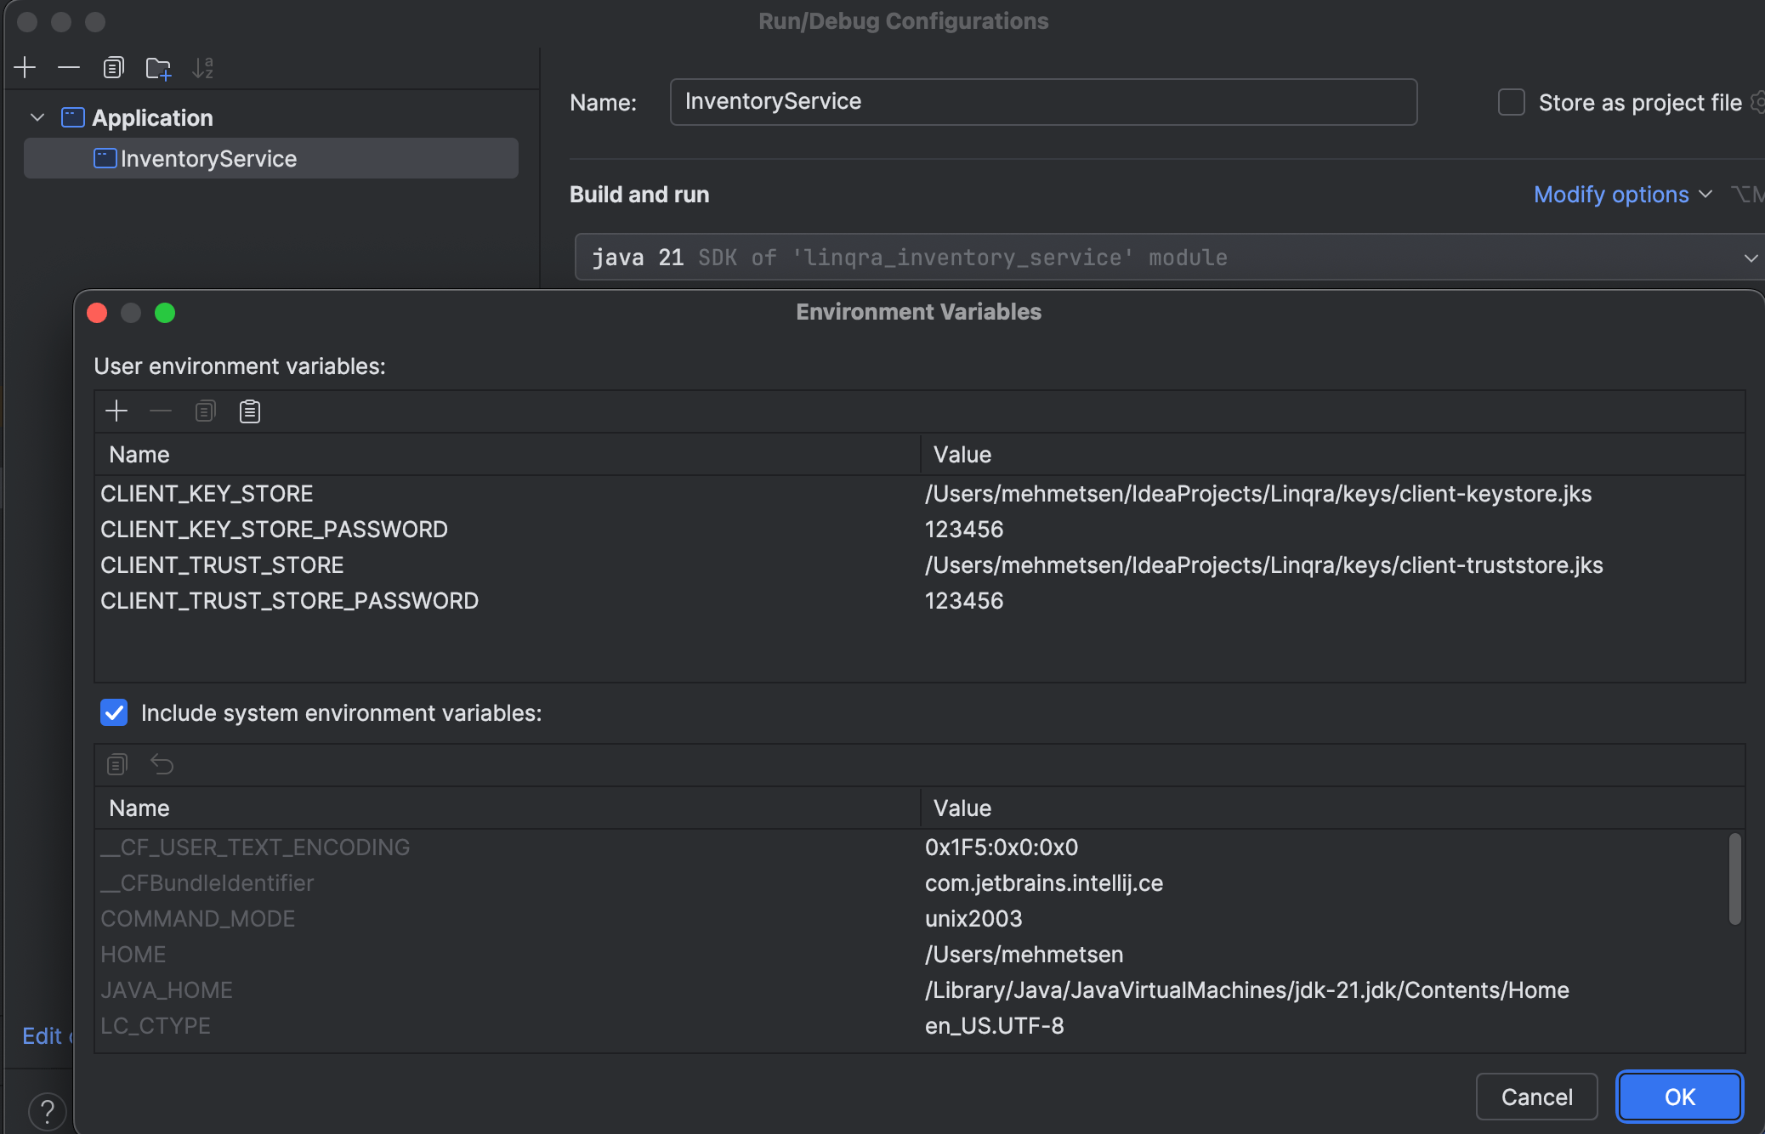Click OK to confirm variables
1765x1134 pixels.
click(1680, 1097)
